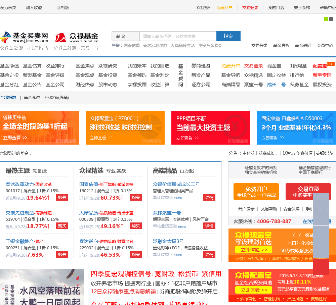The height and width of the screenshot is (305, 336).
Task: Open 基金焦点 navigation link
Action: click(x=85, y=66)
